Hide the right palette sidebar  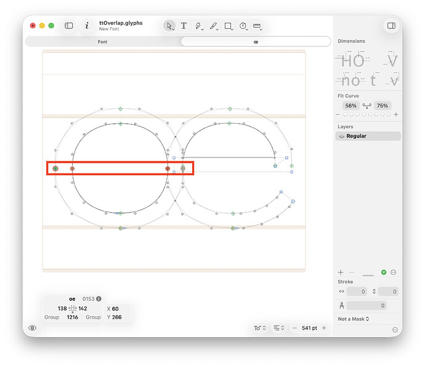(391, 26)
